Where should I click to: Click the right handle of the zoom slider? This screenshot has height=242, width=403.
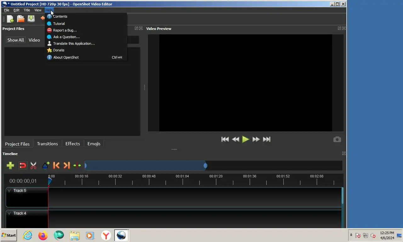click(205, 165)
